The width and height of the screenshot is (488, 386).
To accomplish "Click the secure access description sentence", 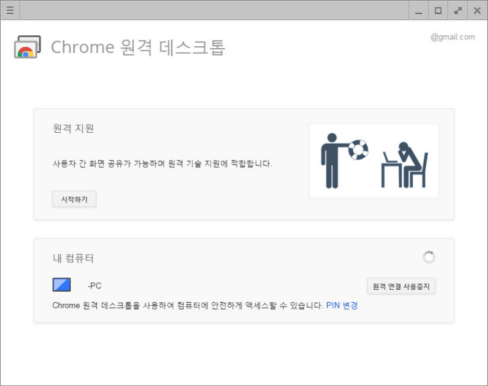I will [x=187, y=305].
